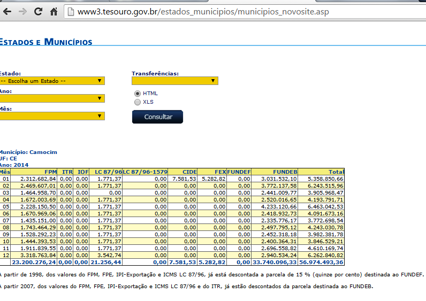Viewport: 426px width, 301px height.
Task: Click FUNDEB value 3.031.532,10
Action: pos(279,179)
